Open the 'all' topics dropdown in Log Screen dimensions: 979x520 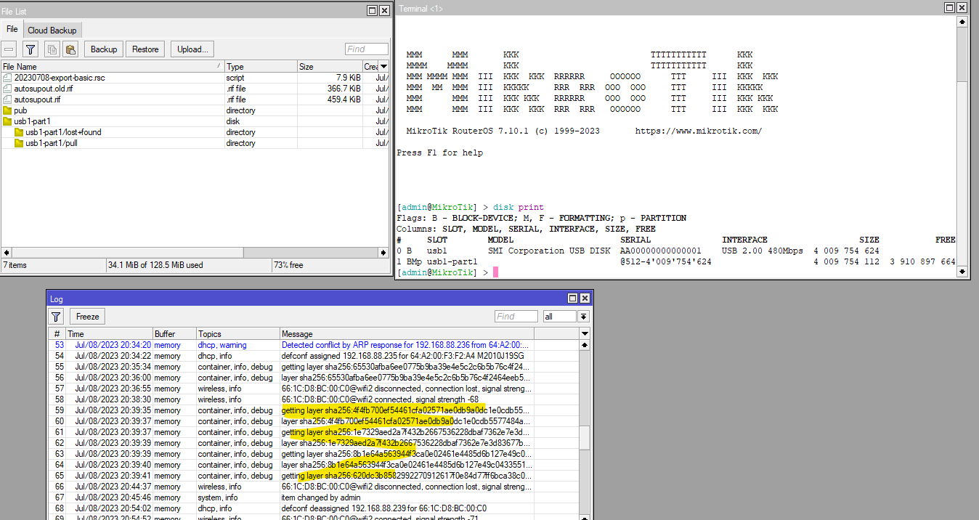583,316
